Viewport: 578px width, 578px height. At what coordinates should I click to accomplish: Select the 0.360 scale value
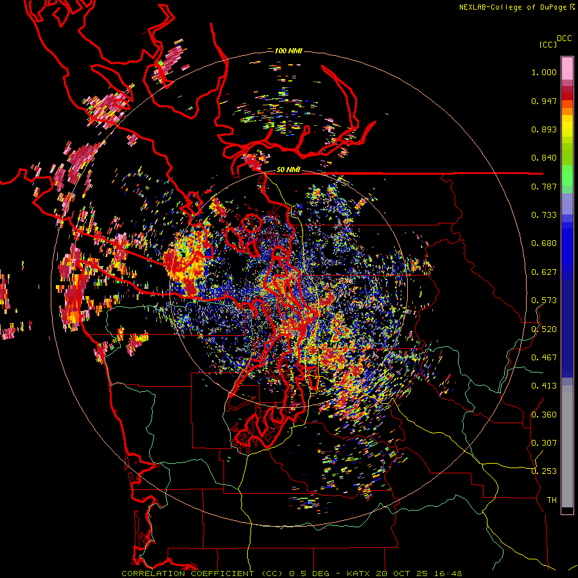pyautogui.click(x=544, y=415)
